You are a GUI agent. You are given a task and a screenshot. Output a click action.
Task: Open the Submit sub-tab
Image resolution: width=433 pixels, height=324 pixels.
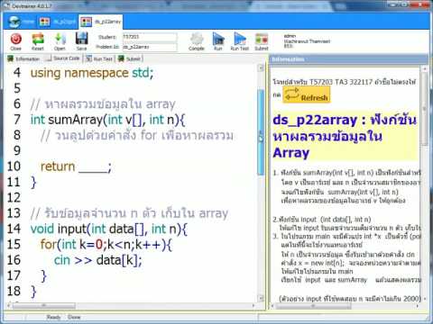click(130, 58)
